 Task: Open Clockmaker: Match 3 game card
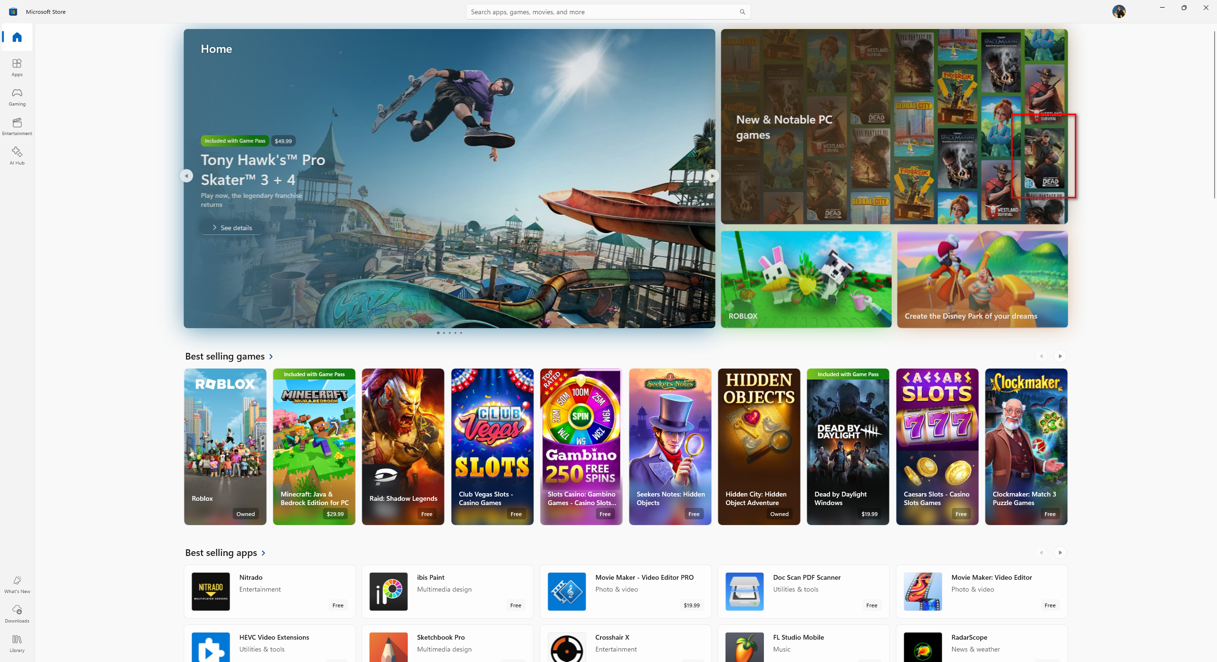click(1026, 447)
